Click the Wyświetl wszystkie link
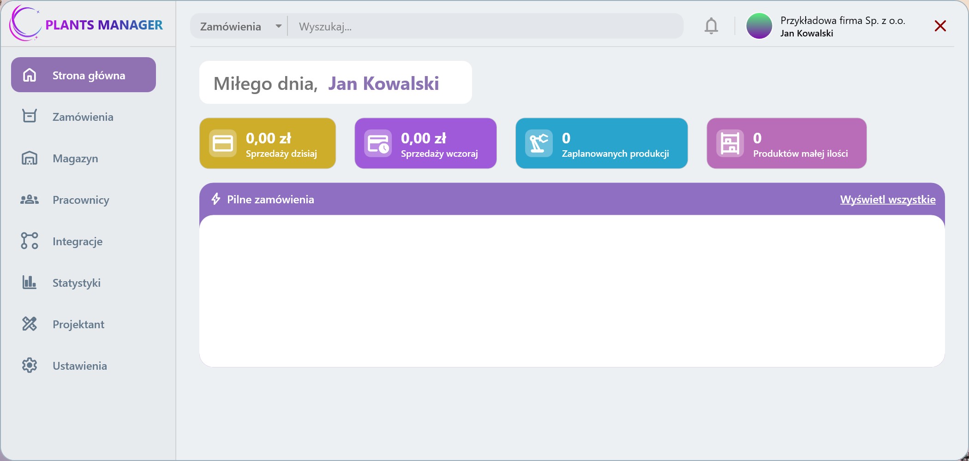 [887, 200]
